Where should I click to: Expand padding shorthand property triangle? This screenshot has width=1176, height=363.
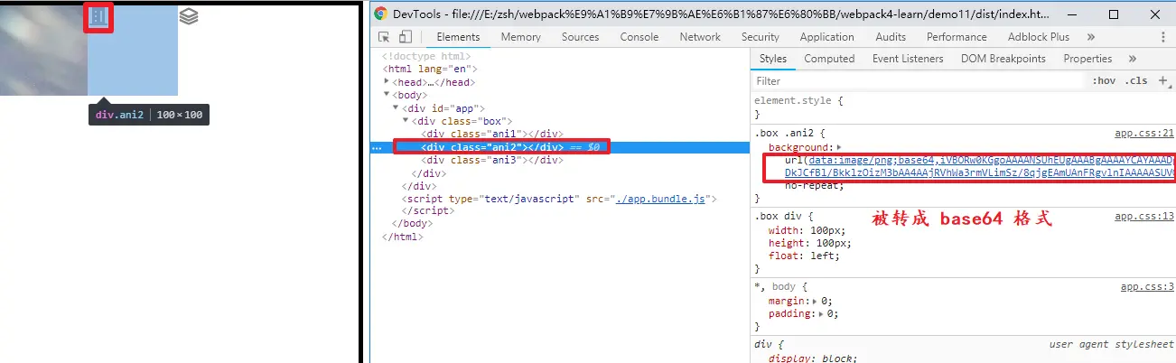coord(821,313)
